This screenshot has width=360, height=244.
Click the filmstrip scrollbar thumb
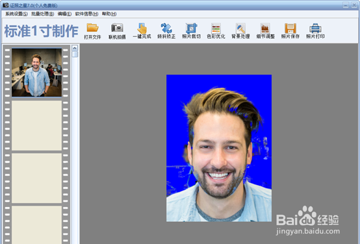(75, 55)
